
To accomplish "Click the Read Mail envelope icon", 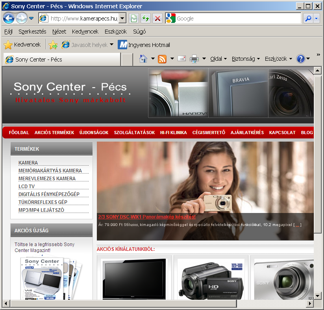I will (x=181, y=59).
